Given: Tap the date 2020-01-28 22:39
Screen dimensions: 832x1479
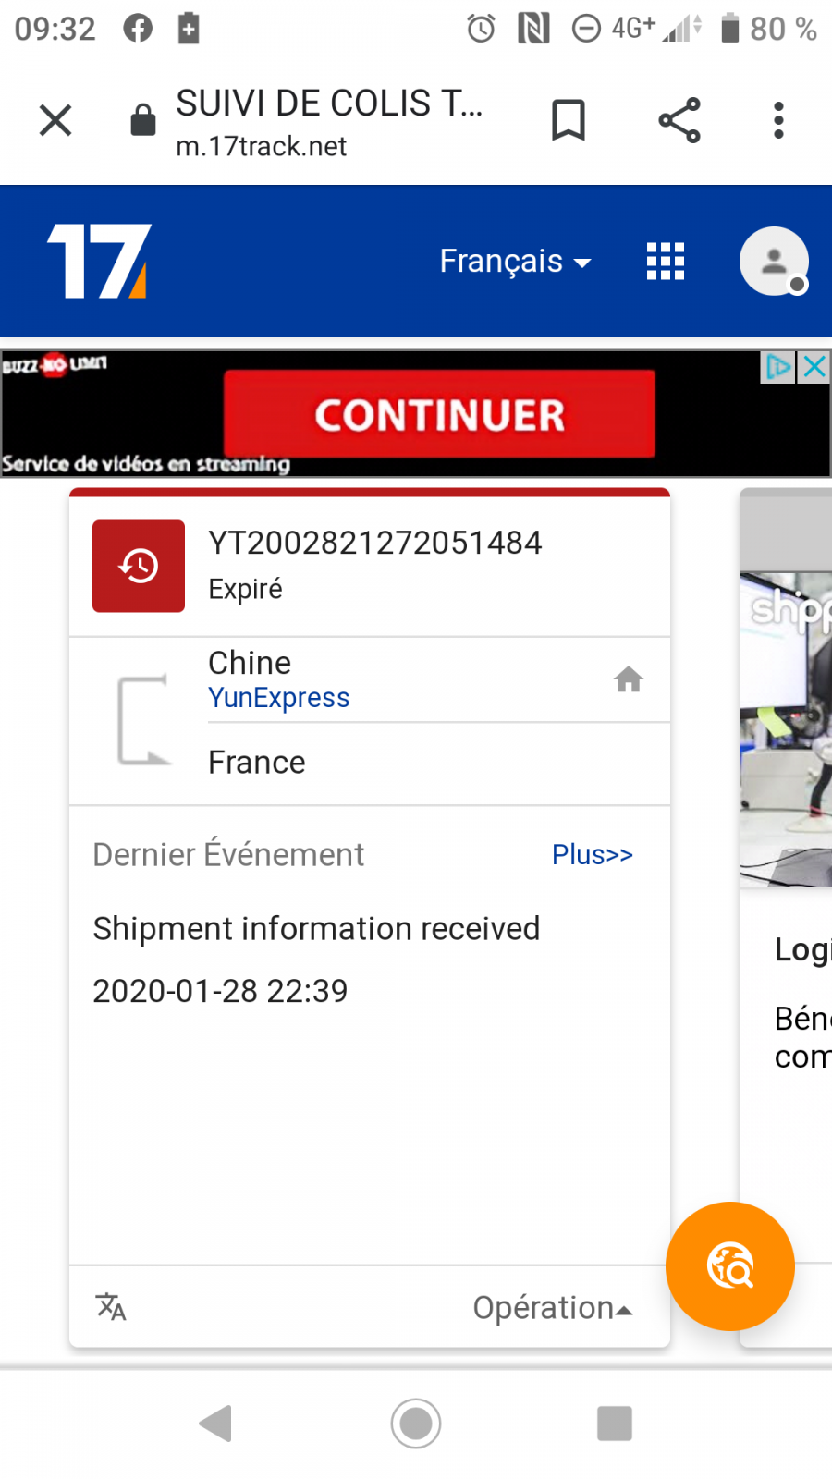Looking at the screenshot, I should coord(220,991).
